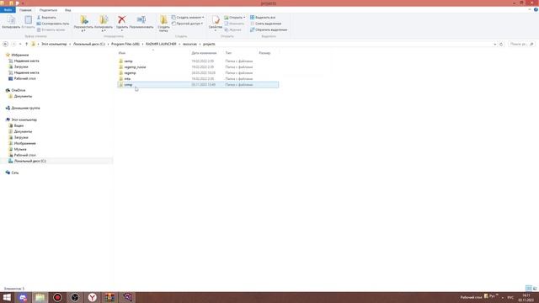Screen dimensions: 539x303
Task: Open the Создать элемент dropdown
Action: [x=188, y=17]
